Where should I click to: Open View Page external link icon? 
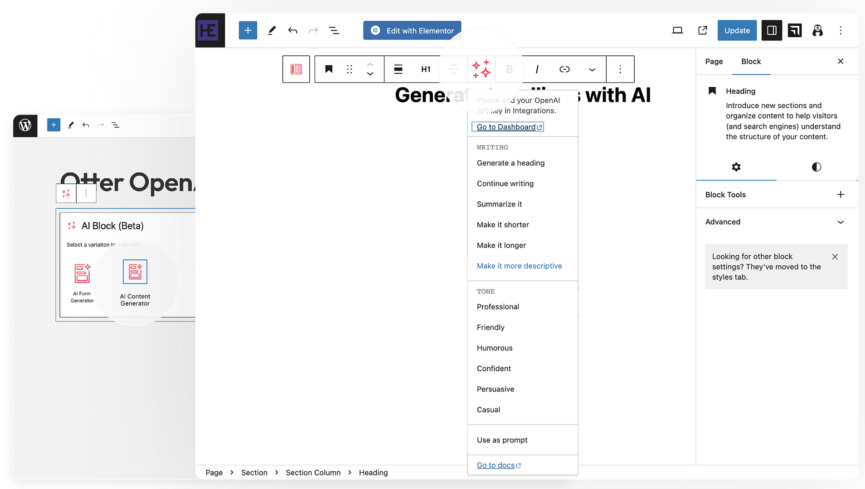[703, 30]
